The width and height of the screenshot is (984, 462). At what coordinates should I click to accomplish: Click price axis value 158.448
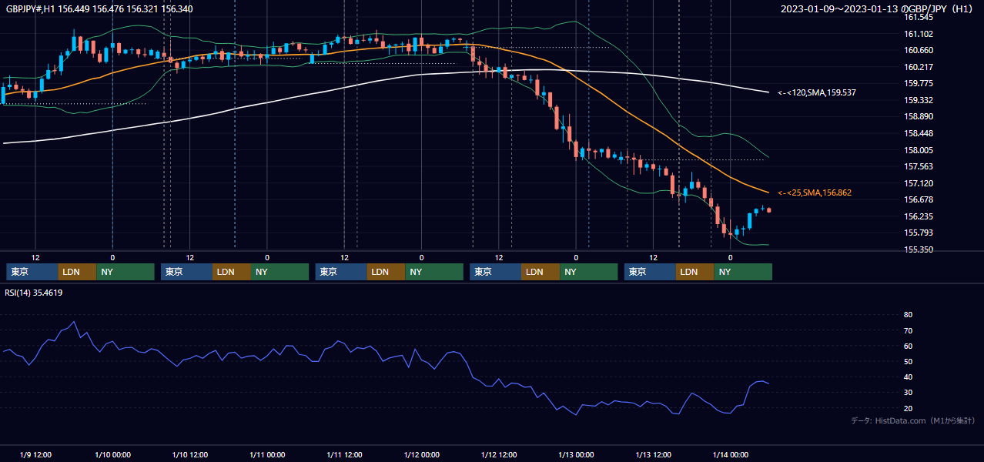tap(918, 133)
